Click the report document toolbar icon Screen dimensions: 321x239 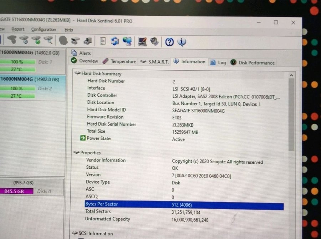(103, 41)
